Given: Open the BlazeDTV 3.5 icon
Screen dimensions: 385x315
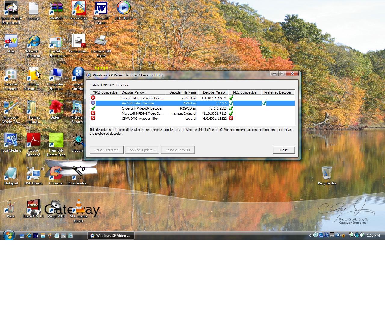Looking at the screenshot, I should coord(33,207).
